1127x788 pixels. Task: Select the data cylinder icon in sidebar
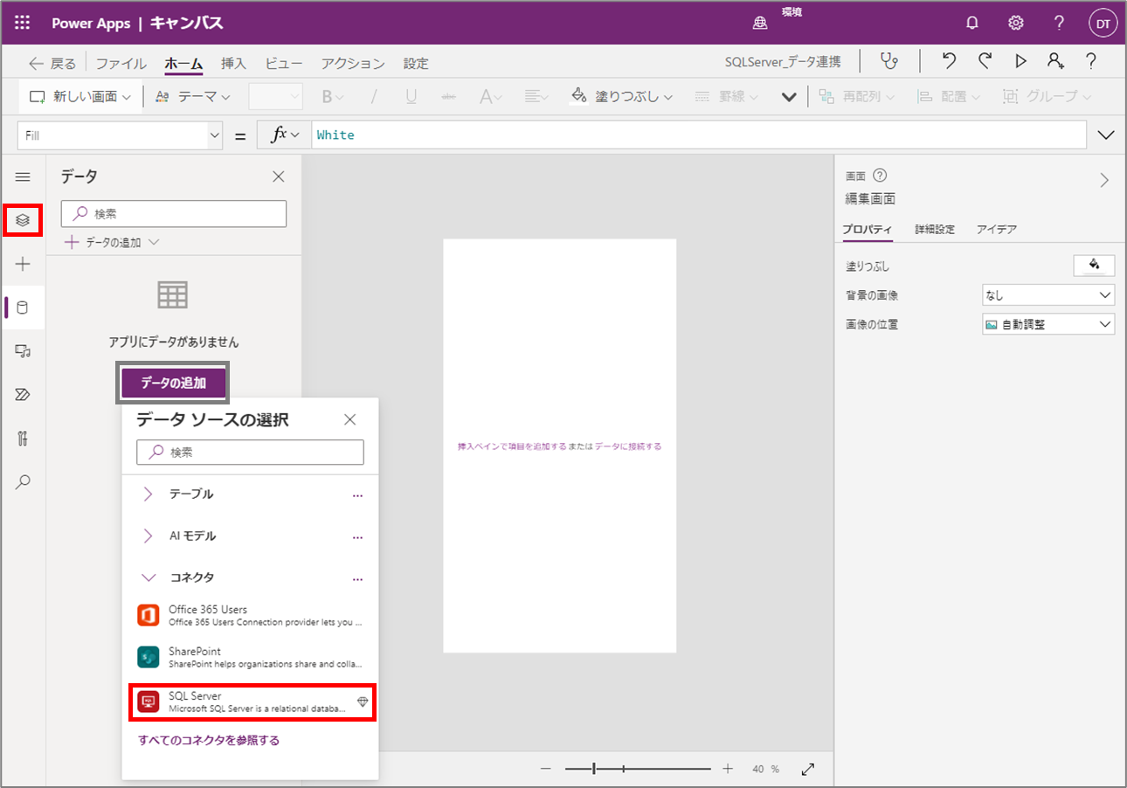click(24, 308)
